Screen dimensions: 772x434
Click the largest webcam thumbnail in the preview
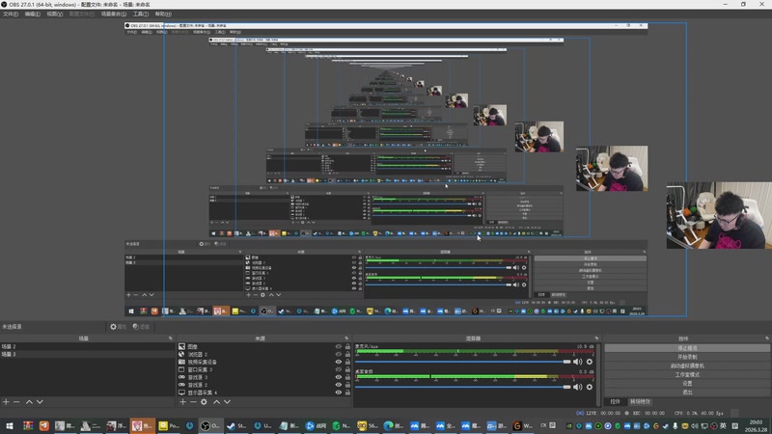point(719,215)
